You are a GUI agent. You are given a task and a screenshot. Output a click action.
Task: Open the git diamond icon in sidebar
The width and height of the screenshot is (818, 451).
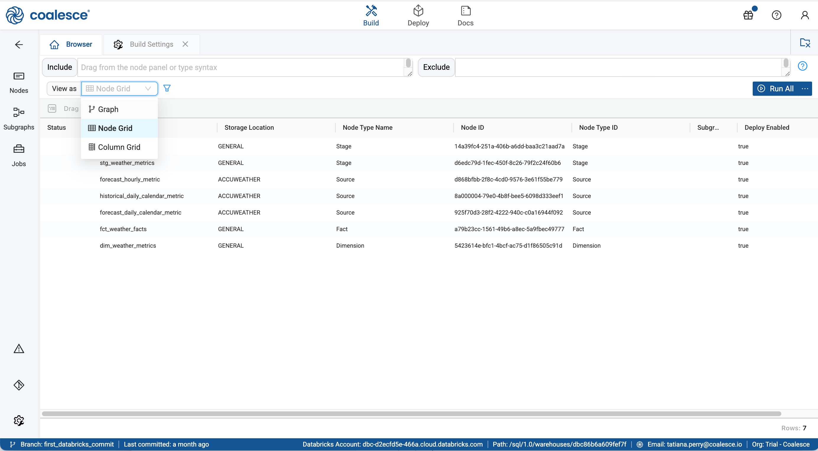click(19, 385)
